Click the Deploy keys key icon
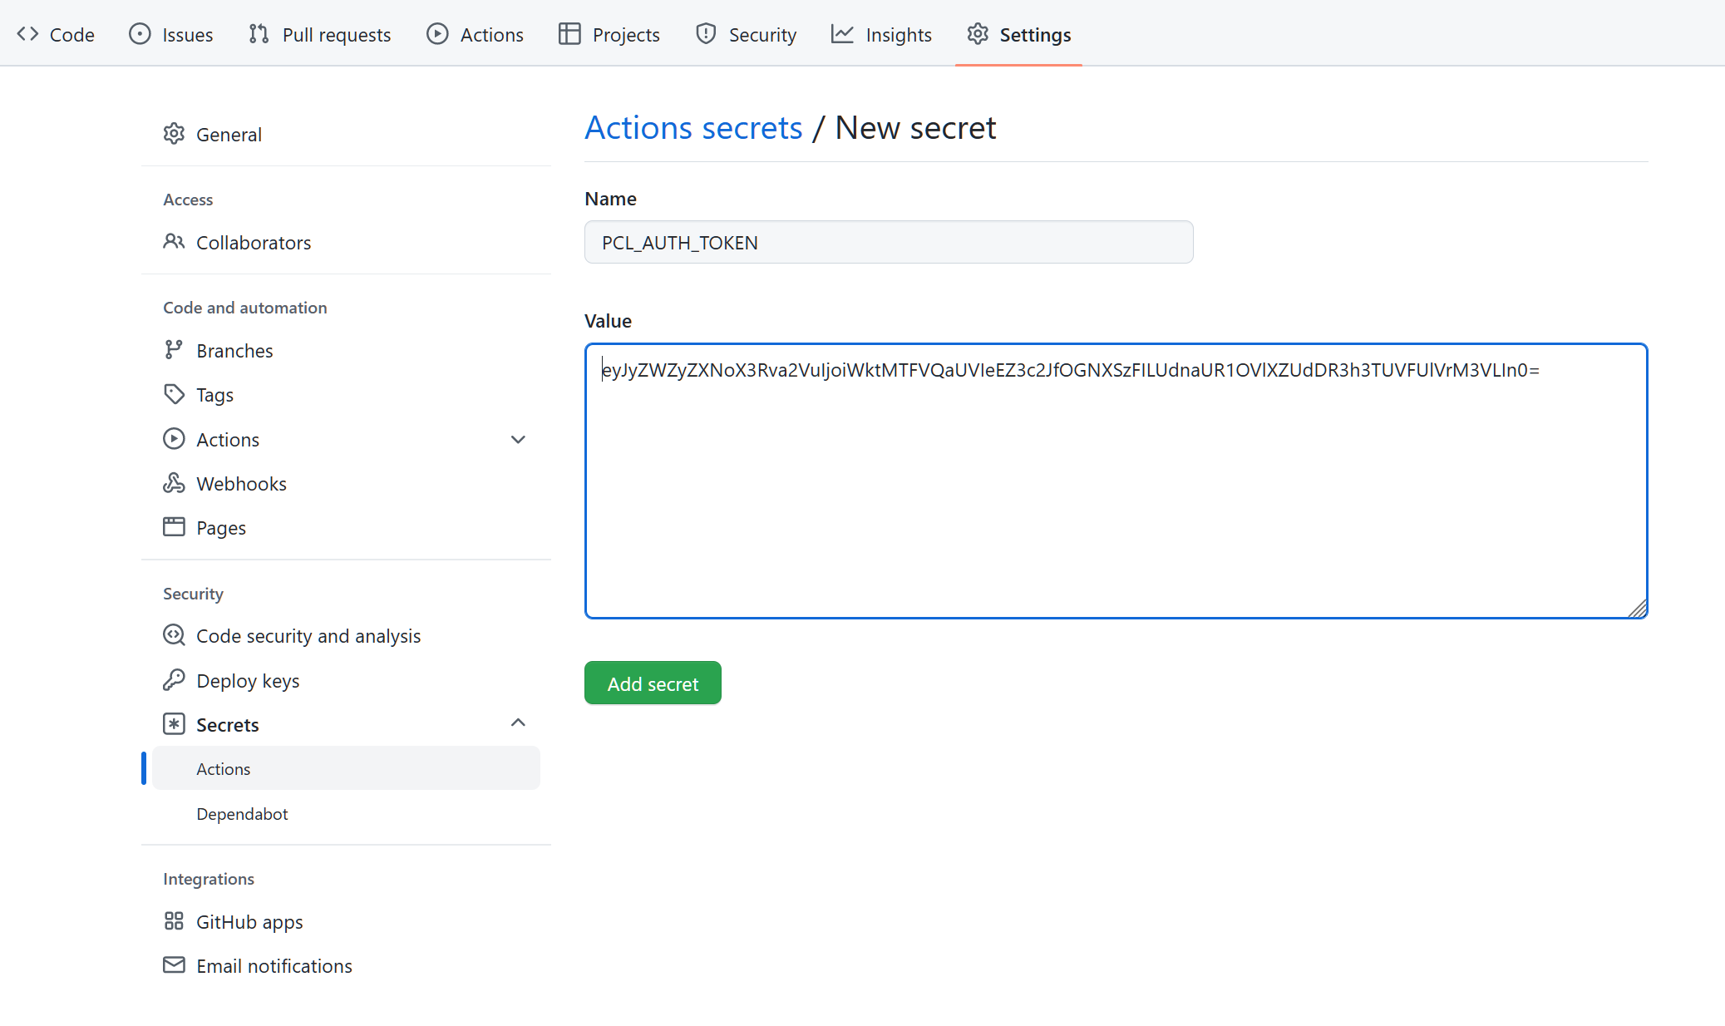The height and width of the screenshot is (1026, 1725). 174,680
